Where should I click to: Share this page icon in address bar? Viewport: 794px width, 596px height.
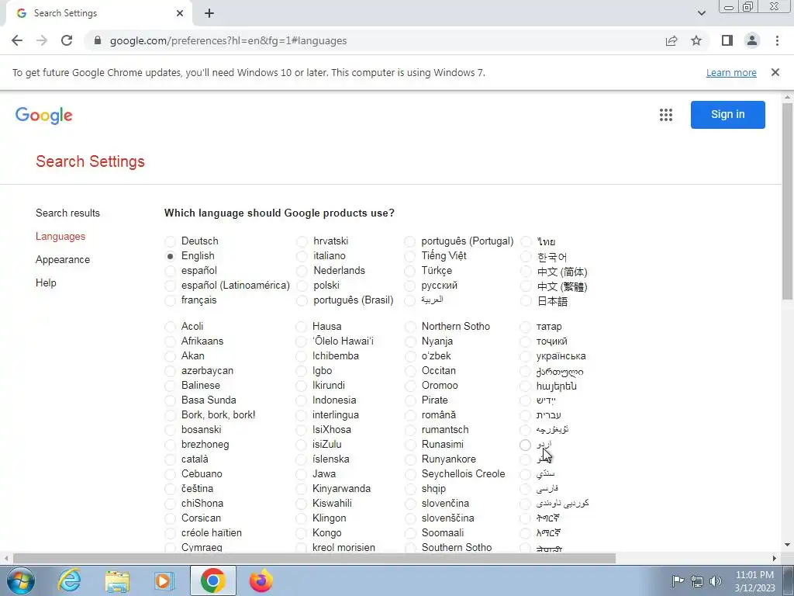pyautogui.click(x=671, y=40)
